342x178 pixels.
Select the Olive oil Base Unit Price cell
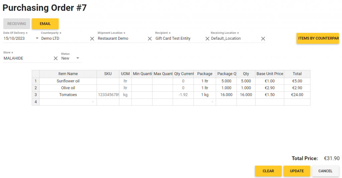(270, 88)
